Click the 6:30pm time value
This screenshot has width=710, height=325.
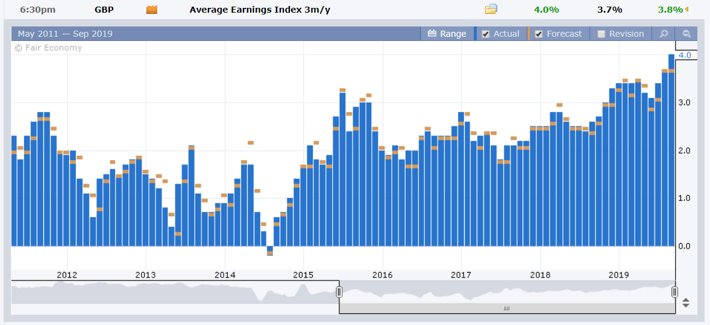pos(37,10)
